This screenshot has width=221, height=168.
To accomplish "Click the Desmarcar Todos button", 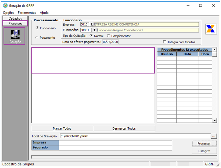I will [x=124, y=128].
